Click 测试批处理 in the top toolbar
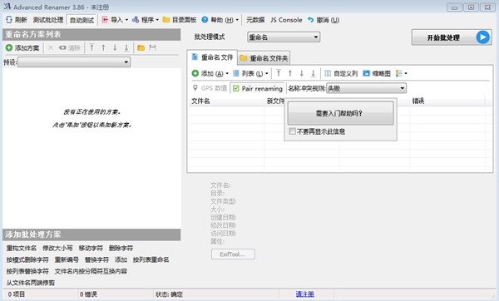499x301 pixels. [x=48, y=20]
